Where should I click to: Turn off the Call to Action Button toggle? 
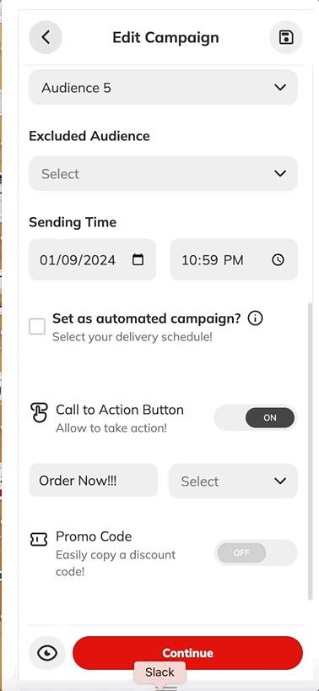tap(256, 418)
